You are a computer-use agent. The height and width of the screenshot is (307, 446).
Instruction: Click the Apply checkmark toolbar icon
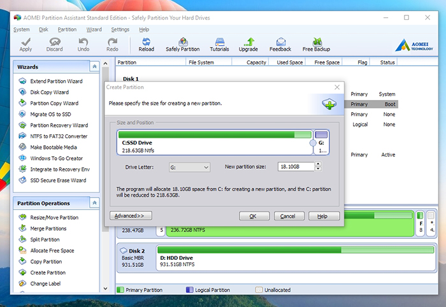point(25,42)
